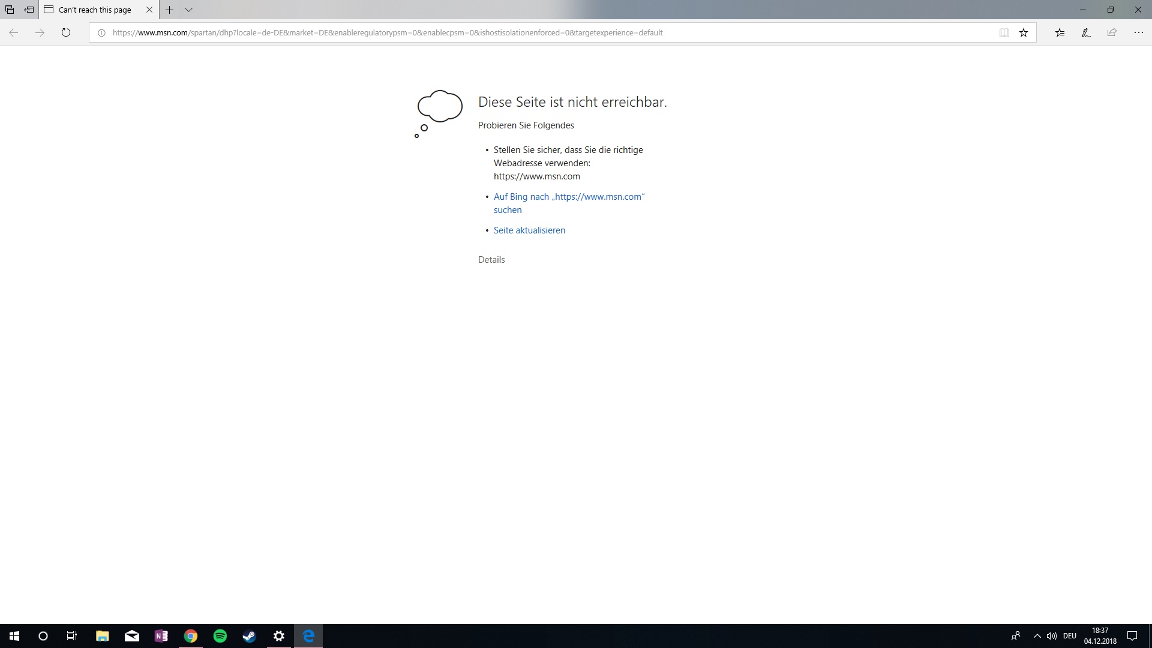
Task: Open Spotify from taskbar
Action: 220,636
